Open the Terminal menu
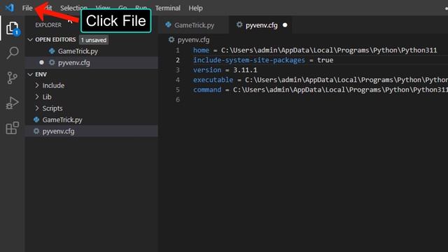 click(x=168, y=8)
